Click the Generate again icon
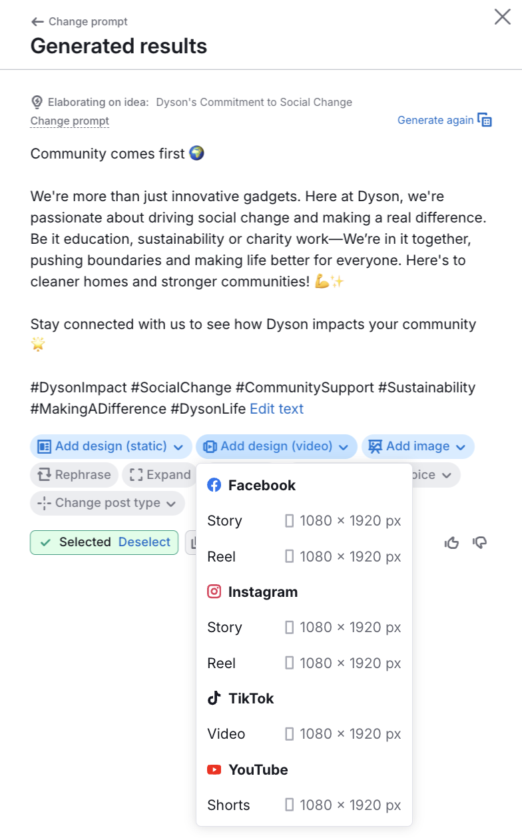The width and height of the screenshot is (522, 838). 485,120
